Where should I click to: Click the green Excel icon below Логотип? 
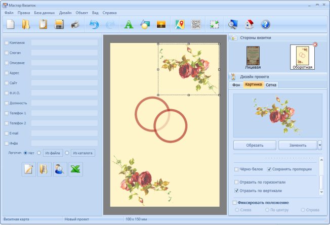[75, 169]
